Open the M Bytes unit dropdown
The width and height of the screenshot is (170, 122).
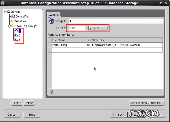pyautogui.click(x=98, y=28)
